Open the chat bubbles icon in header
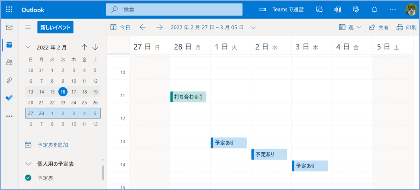420x190 pixels. point(319,10)
